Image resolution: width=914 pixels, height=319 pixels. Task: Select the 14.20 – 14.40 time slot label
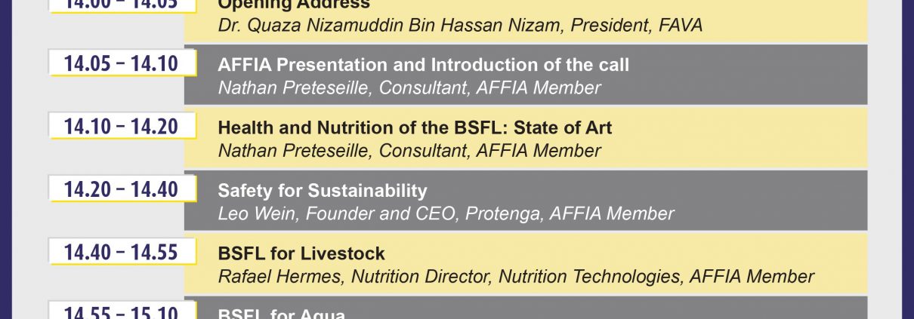pos(122,189)
